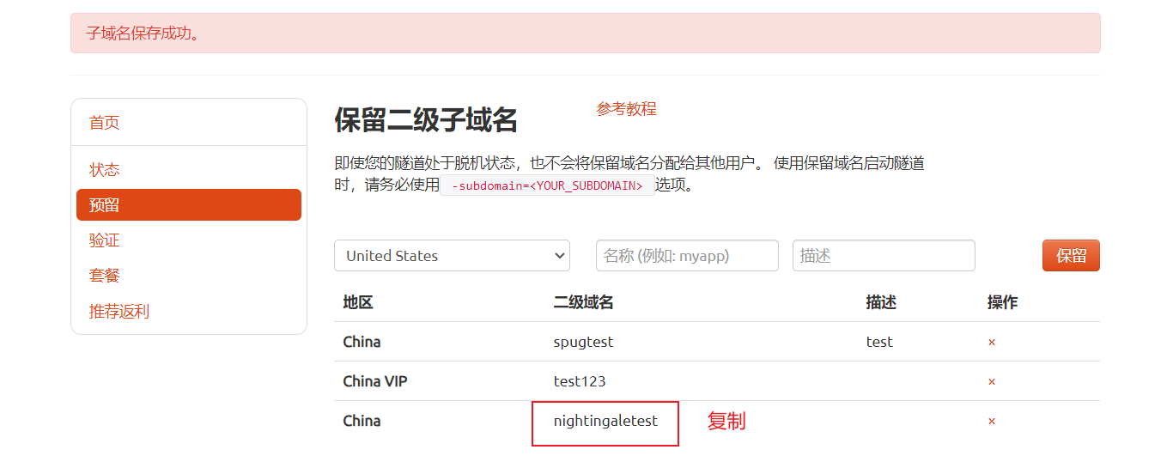Delete the spugtest subdomain row

coord(992,342)
